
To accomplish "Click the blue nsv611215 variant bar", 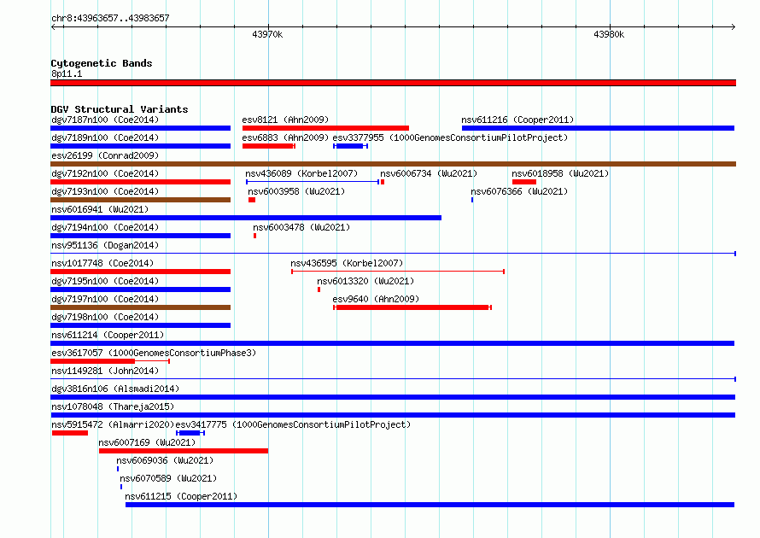I will 430,505.
